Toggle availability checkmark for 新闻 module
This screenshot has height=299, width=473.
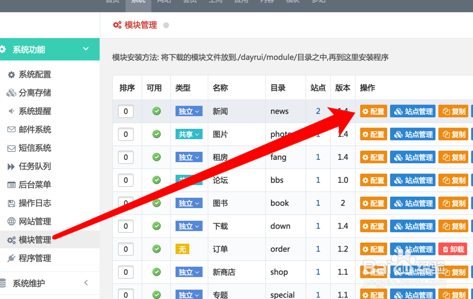click(x=157, y=111)
